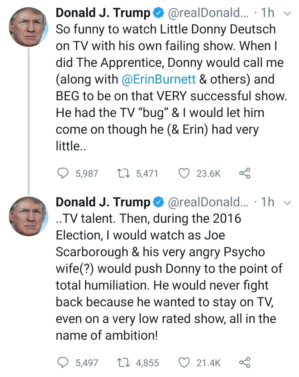The height and width of the screenshot is (377, 299).
Task: Click the verified badge on the first tweet
Action: point(158,13)
